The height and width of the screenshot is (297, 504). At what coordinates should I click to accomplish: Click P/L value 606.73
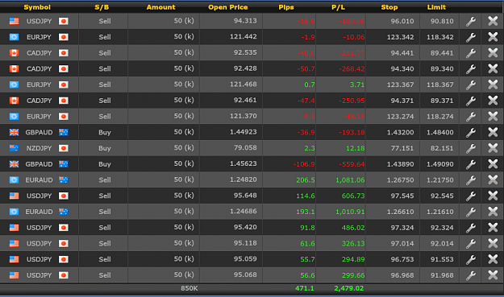click(x=353, y=196)
